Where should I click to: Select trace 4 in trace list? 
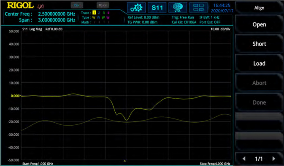coord(108,13)
